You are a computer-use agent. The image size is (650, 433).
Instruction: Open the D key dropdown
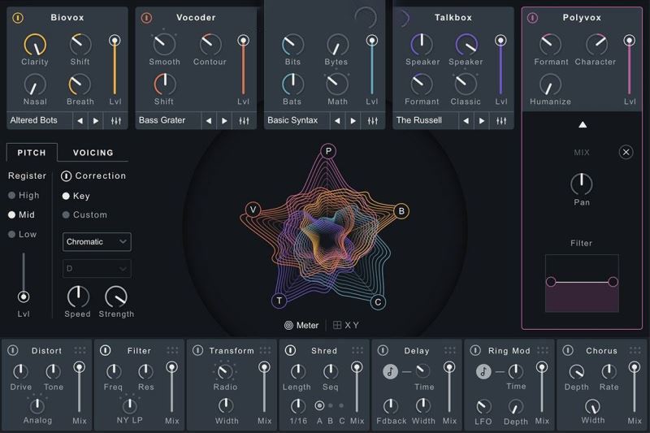[x=97, y=269]
